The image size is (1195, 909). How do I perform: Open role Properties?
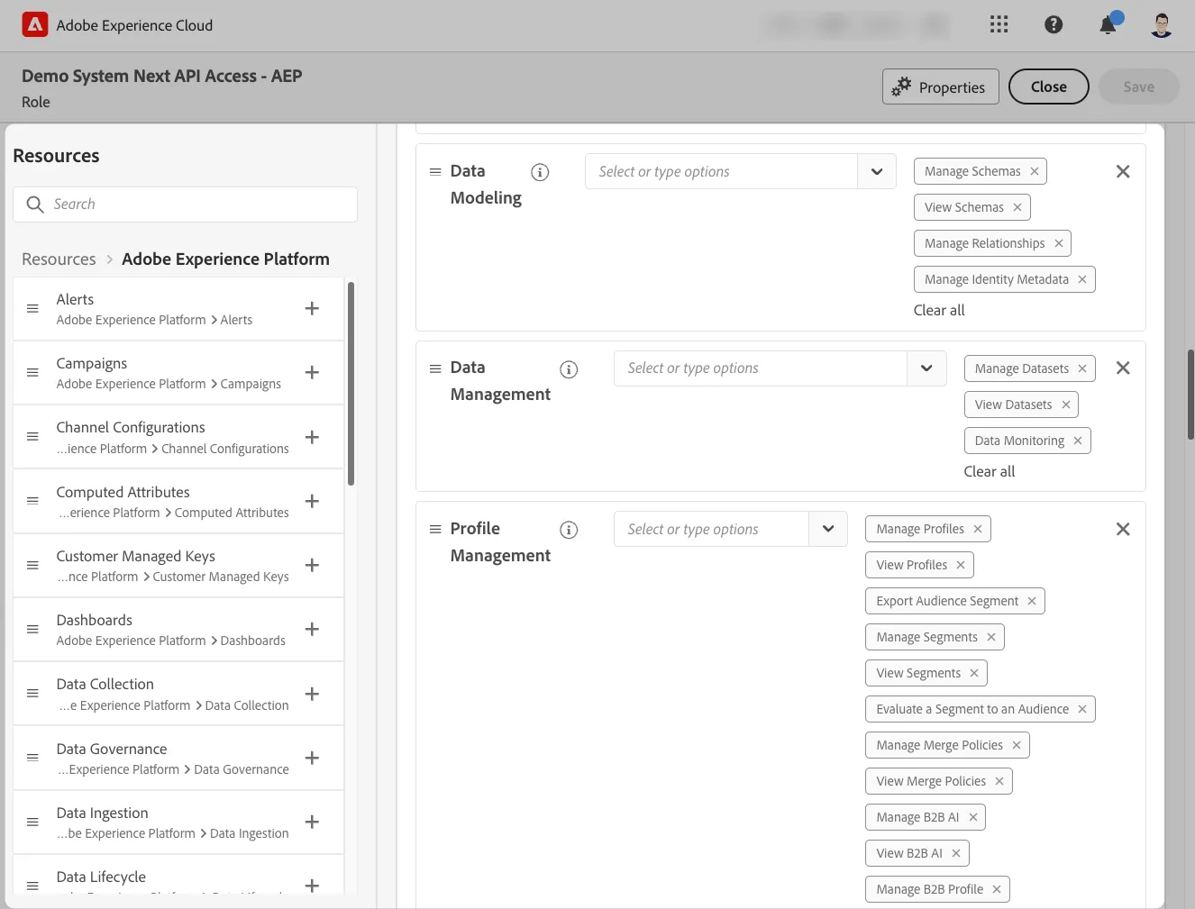[941, 86]
